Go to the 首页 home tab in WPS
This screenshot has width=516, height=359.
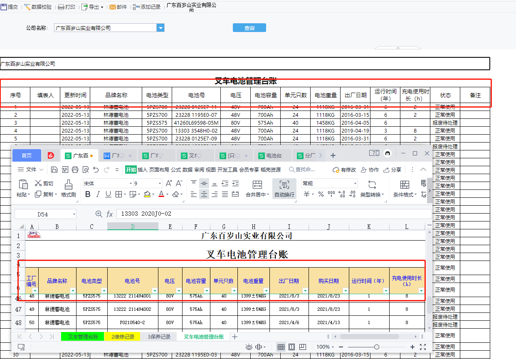click(x=27, y=155)
